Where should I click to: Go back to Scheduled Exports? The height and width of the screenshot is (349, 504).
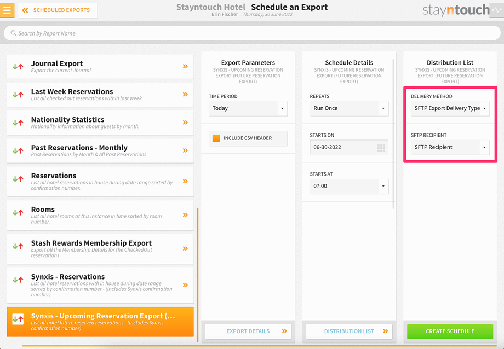(x=58, y=10)
